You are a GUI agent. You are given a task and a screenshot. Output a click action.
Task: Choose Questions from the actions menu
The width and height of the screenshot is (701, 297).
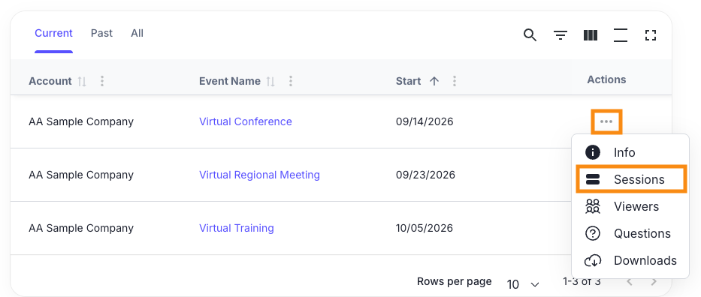click(x=630, y=234)
